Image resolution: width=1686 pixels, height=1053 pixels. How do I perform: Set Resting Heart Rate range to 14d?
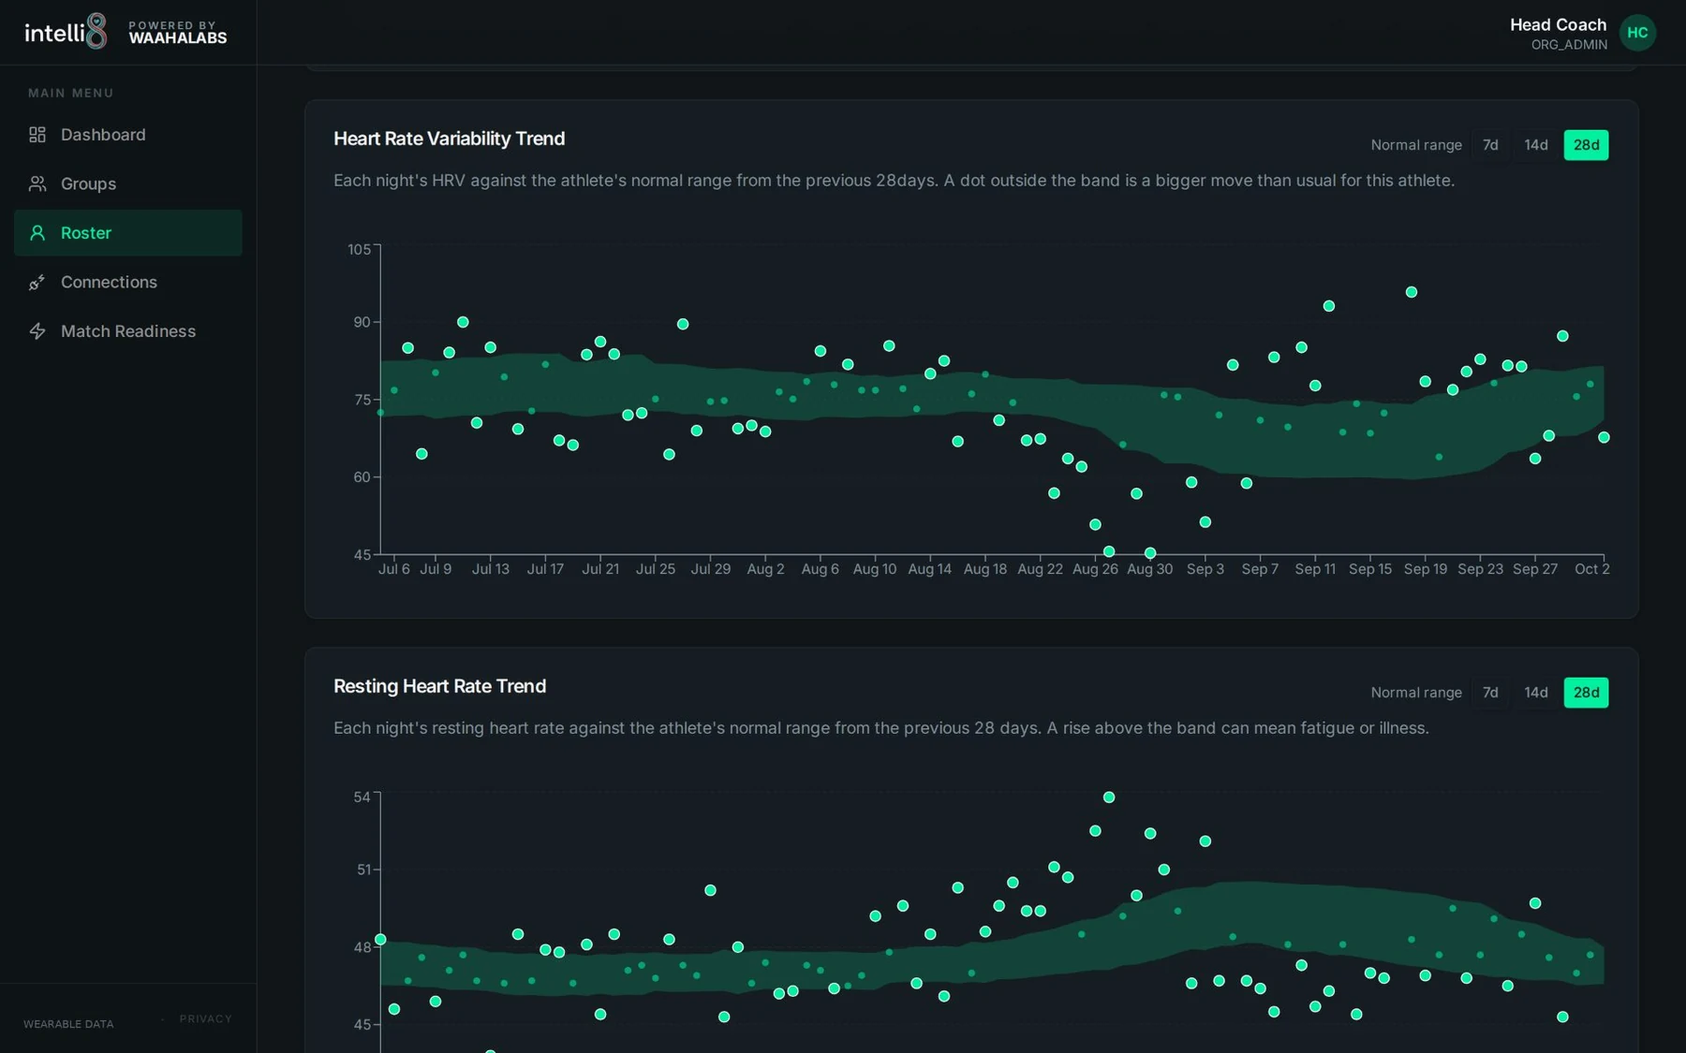pyautogui.click(x=1536, y=693)
